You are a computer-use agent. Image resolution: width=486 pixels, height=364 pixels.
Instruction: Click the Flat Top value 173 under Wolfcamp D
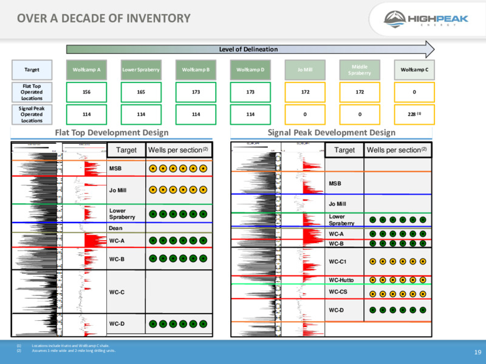point(250,92)
